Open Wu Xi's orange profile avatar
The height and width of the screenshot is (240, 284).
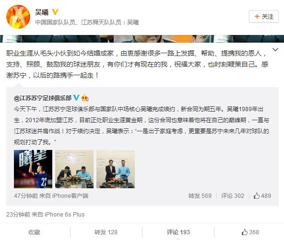pyautogui.click(x=18, y=17)
